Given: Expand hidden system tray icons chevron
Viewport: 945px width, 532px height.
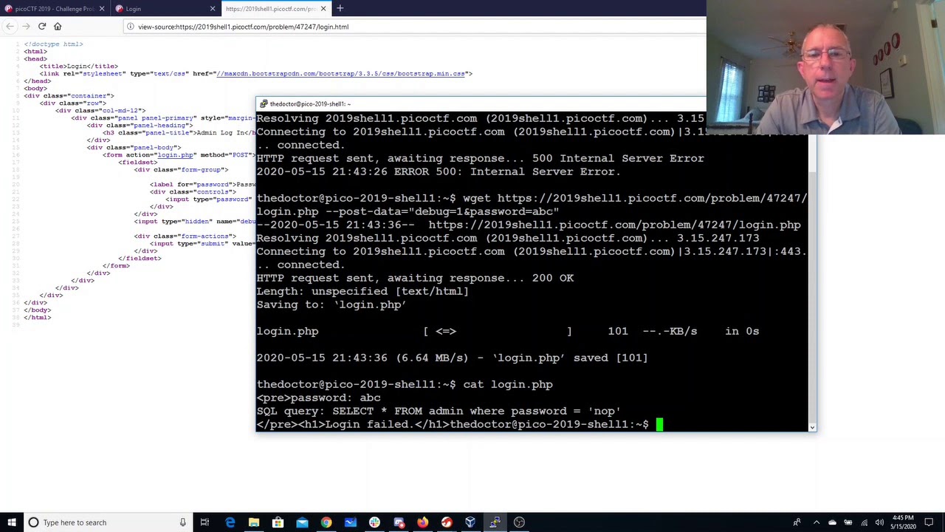Looking at the screenshot, I should [x=817, y=522].
